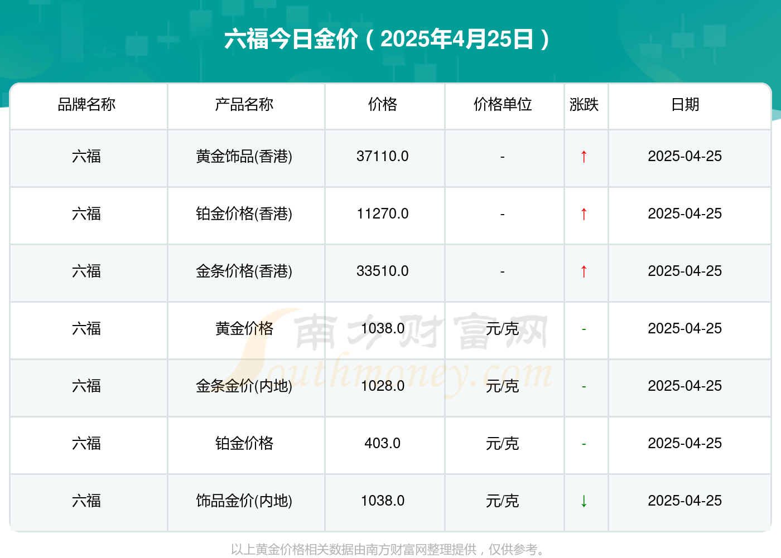This screenshot has width=781, height=558.
Task: Click the 价格 column header
Action: click(383, 104)
